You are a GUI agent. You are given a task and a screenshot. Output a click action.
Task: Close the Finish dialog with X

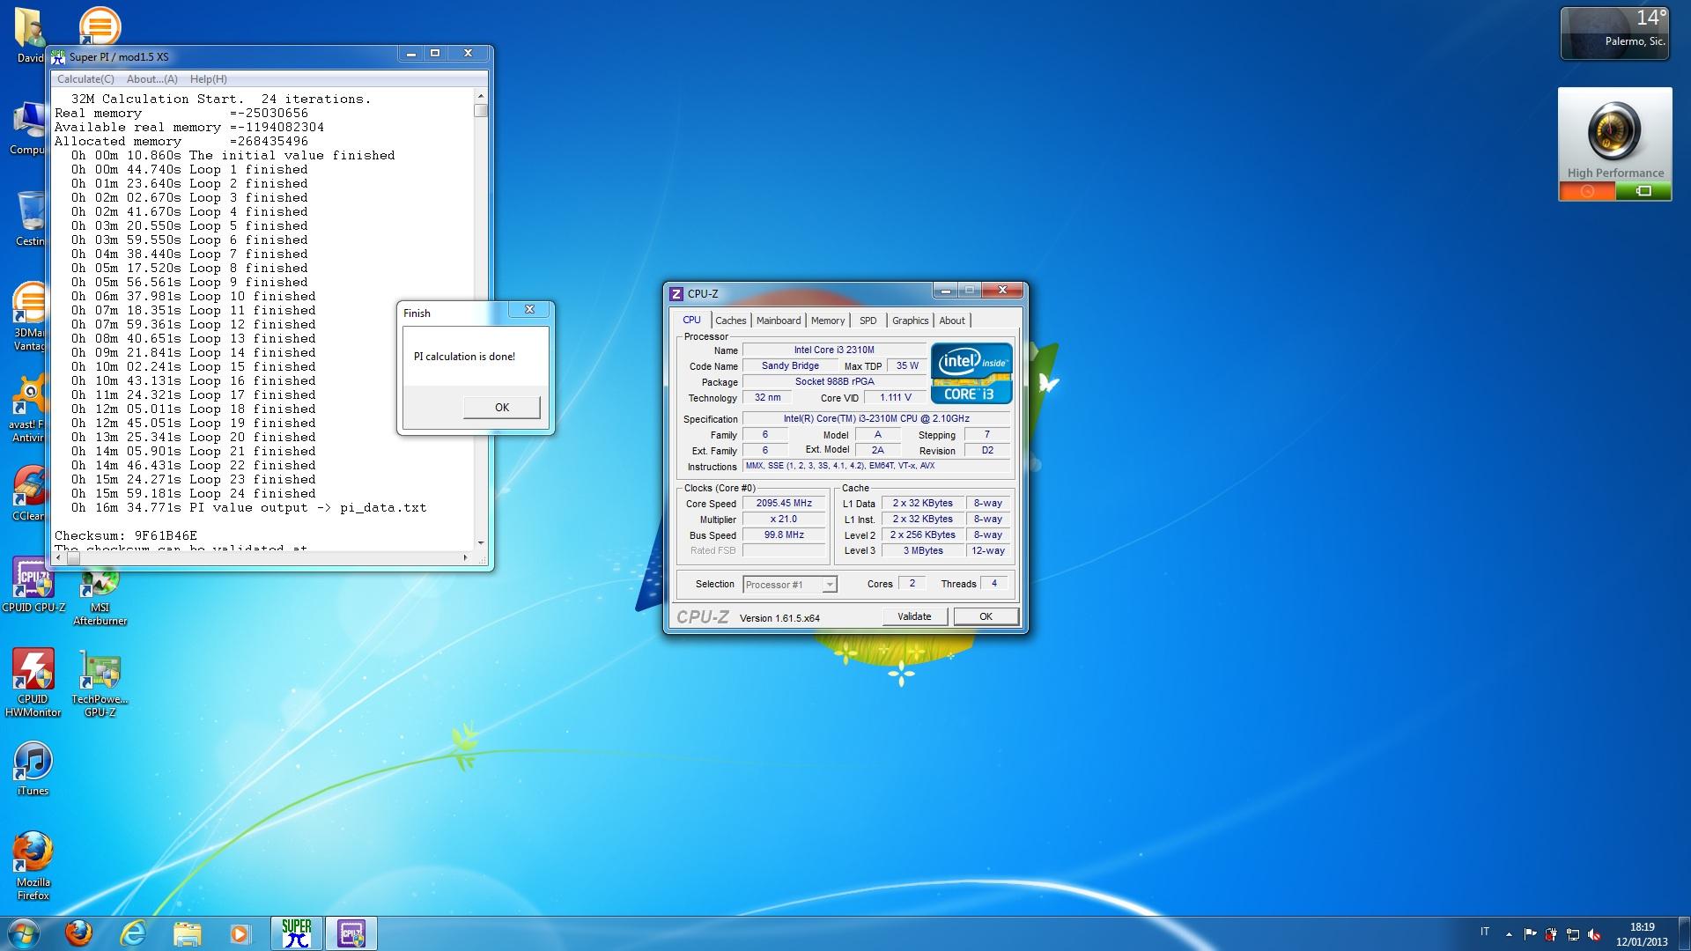[x=529, y=309]
